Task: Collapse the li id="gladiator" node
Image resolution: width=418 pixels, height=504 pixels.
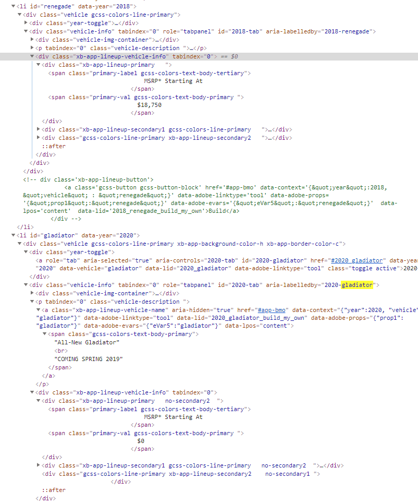Action: point(13,235)
